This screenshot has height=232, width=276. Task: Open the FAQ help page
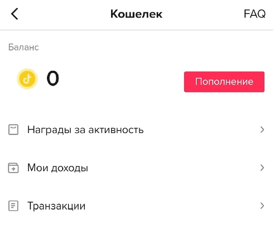click(255, 14)
